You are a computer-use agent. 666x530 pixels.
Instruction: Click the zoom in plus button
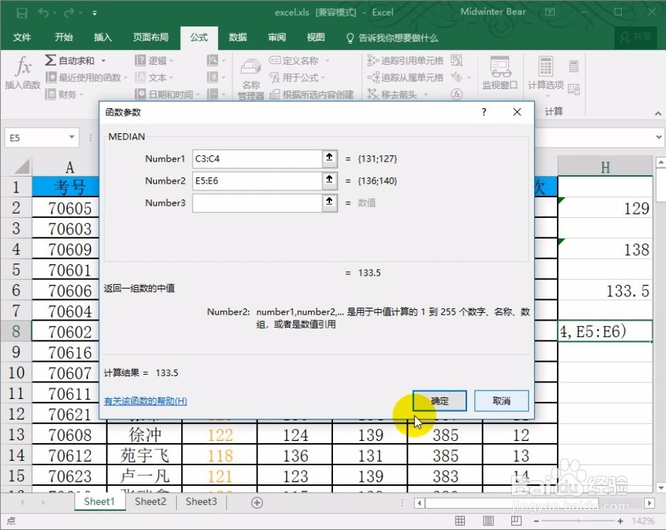click(x=620, y=521)
